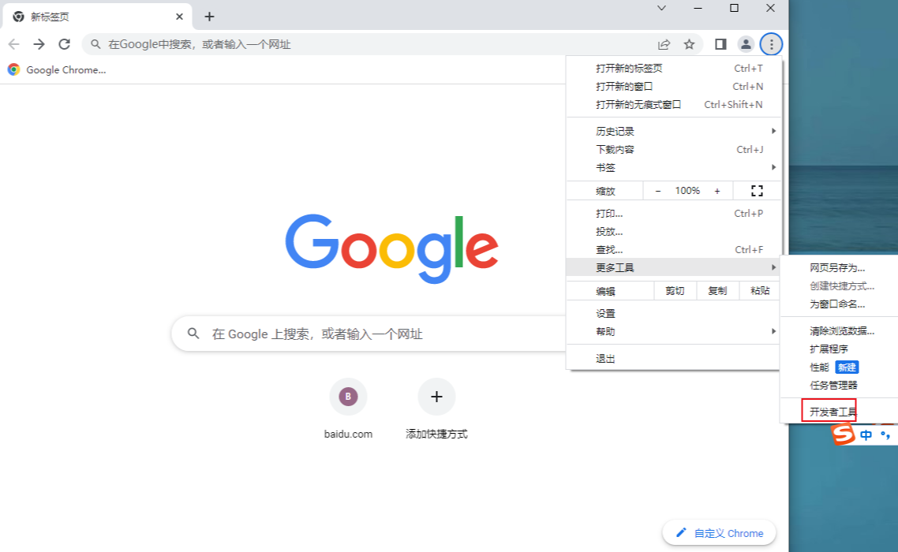Click the 剪切 button
The image size is (898, 552).
[x=675, y=291]
